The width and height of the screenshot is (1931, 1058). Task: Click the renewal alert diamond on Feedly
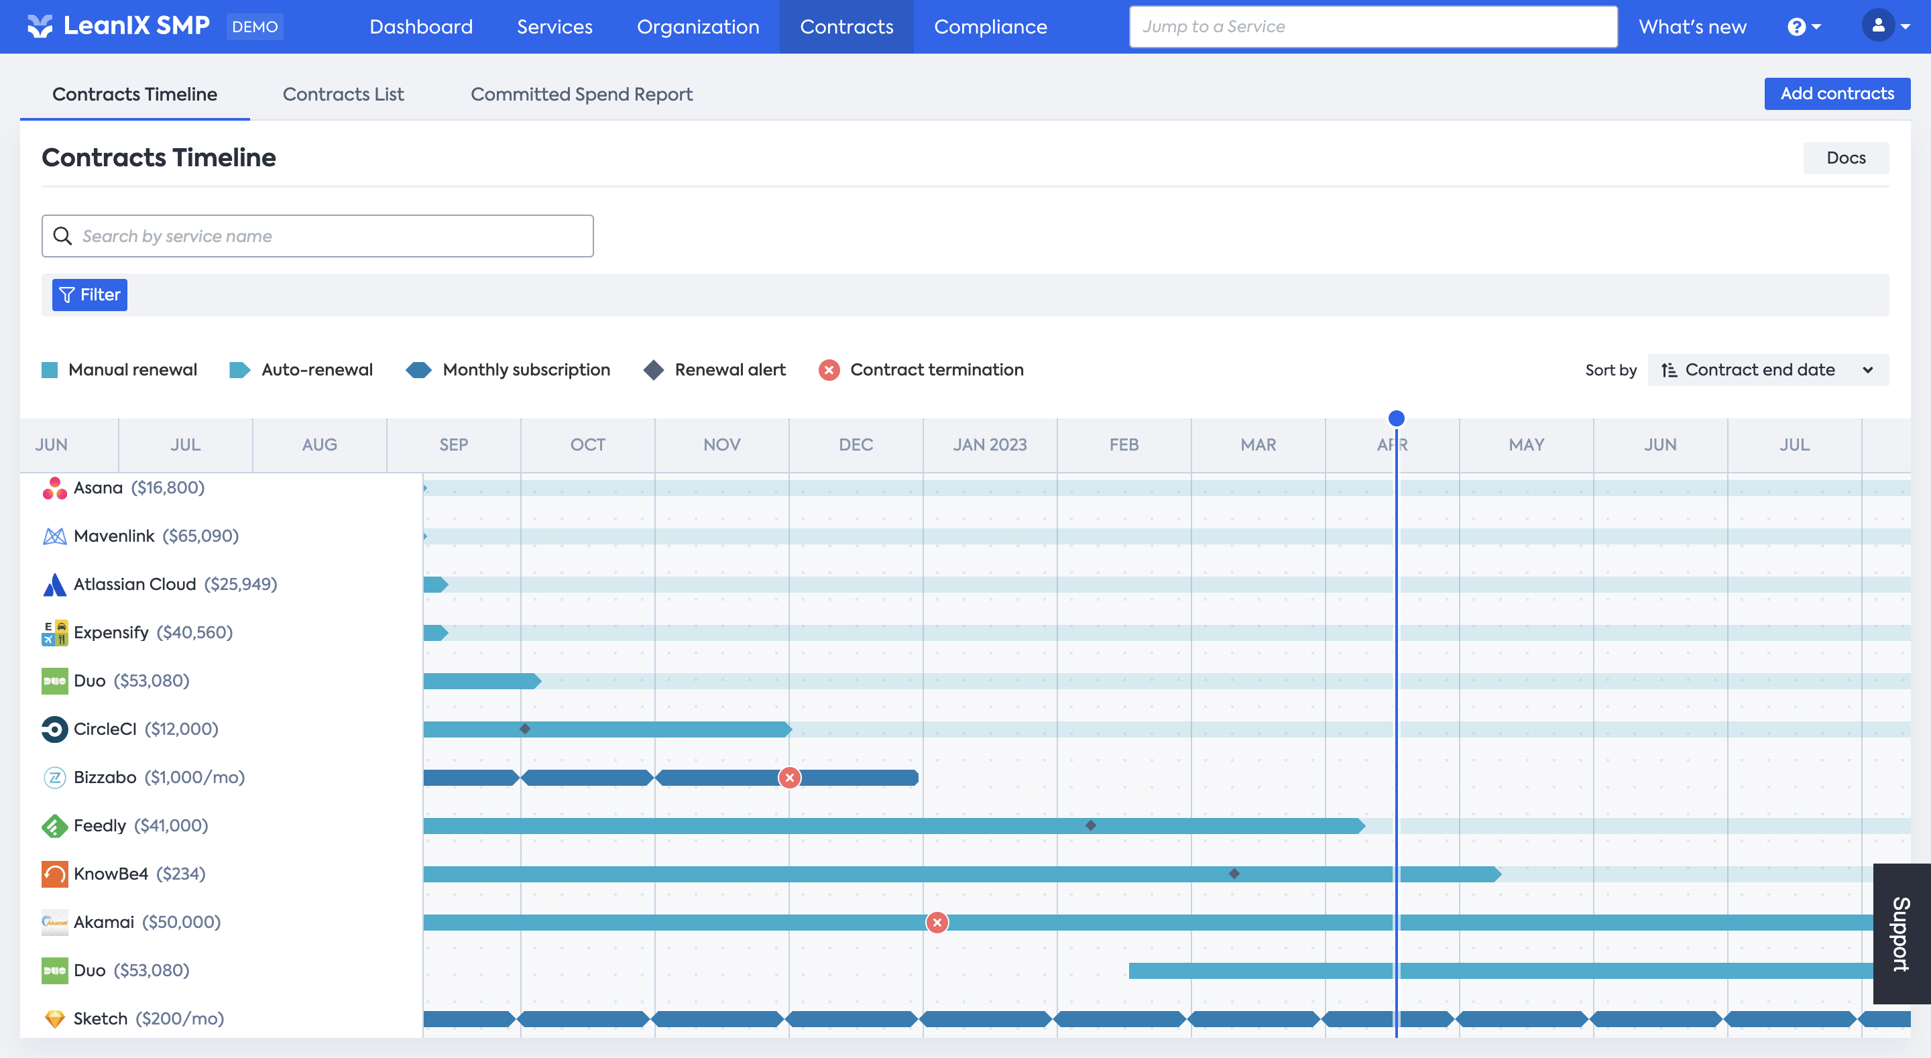1091,825
